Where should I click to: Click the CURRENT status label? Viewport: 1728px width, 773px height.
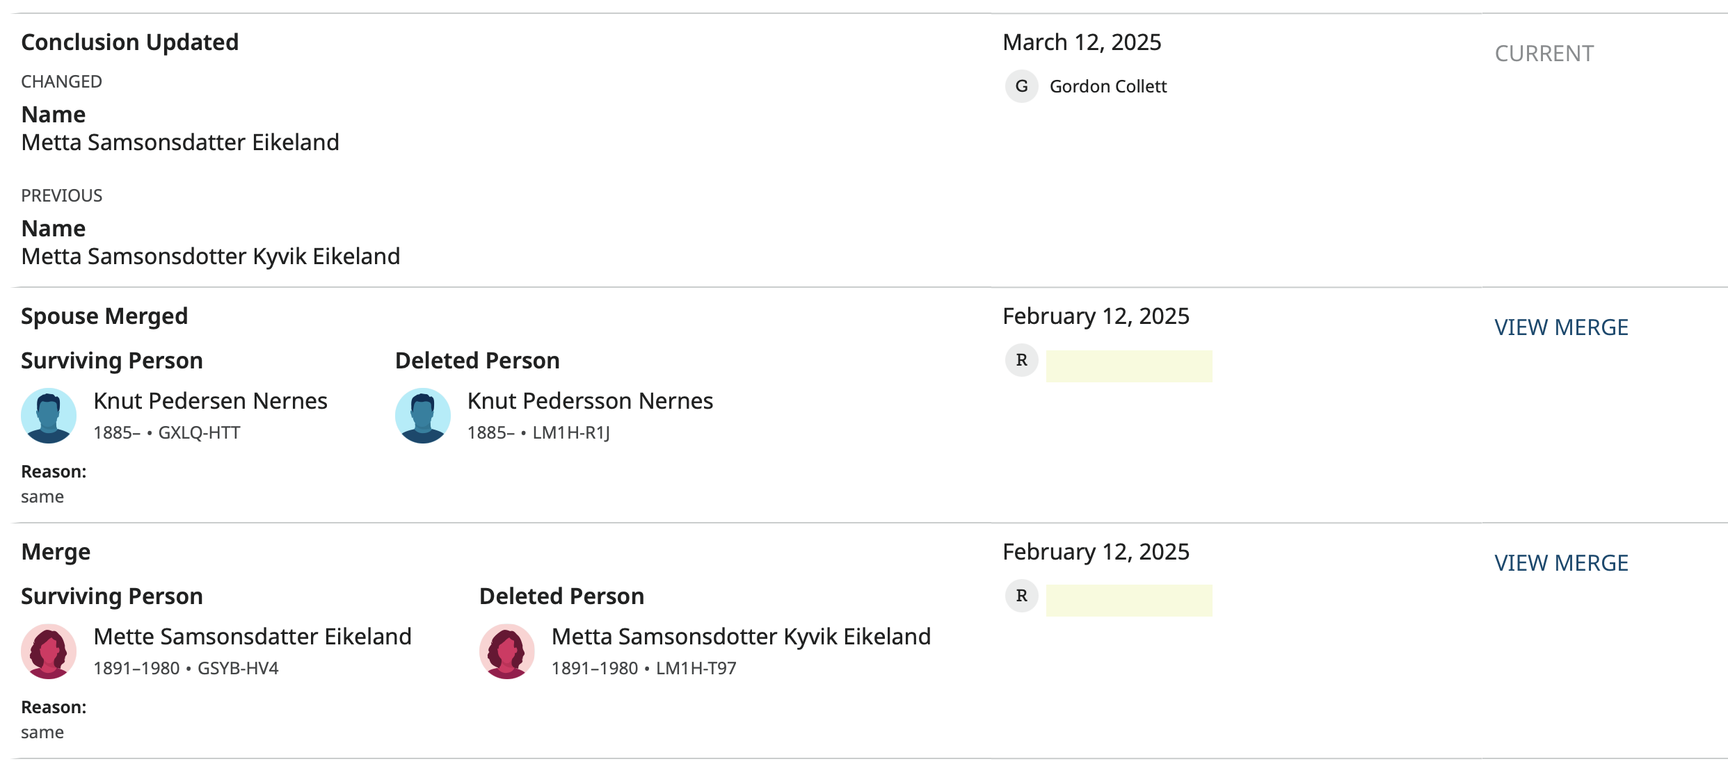click(x=1544, y=54)
